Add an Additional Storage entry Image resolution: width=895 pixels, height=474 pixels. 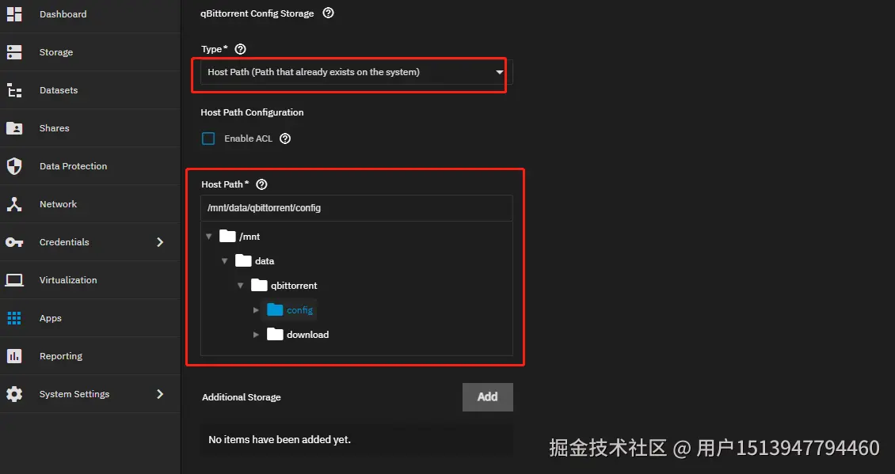pos(487,397)
